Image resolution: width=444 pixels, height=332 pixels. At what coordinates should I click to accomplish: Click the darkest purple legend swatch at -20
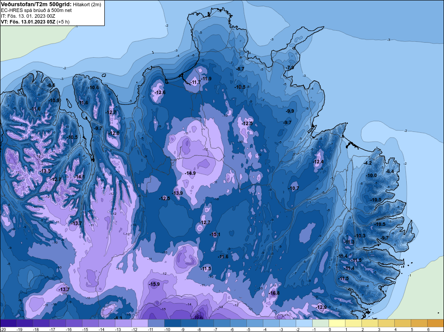pyautogui.click(x=8, y=323)
